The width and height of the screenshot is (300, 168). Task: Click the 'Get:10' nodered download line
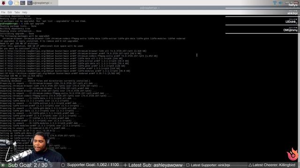coord(60,73)
